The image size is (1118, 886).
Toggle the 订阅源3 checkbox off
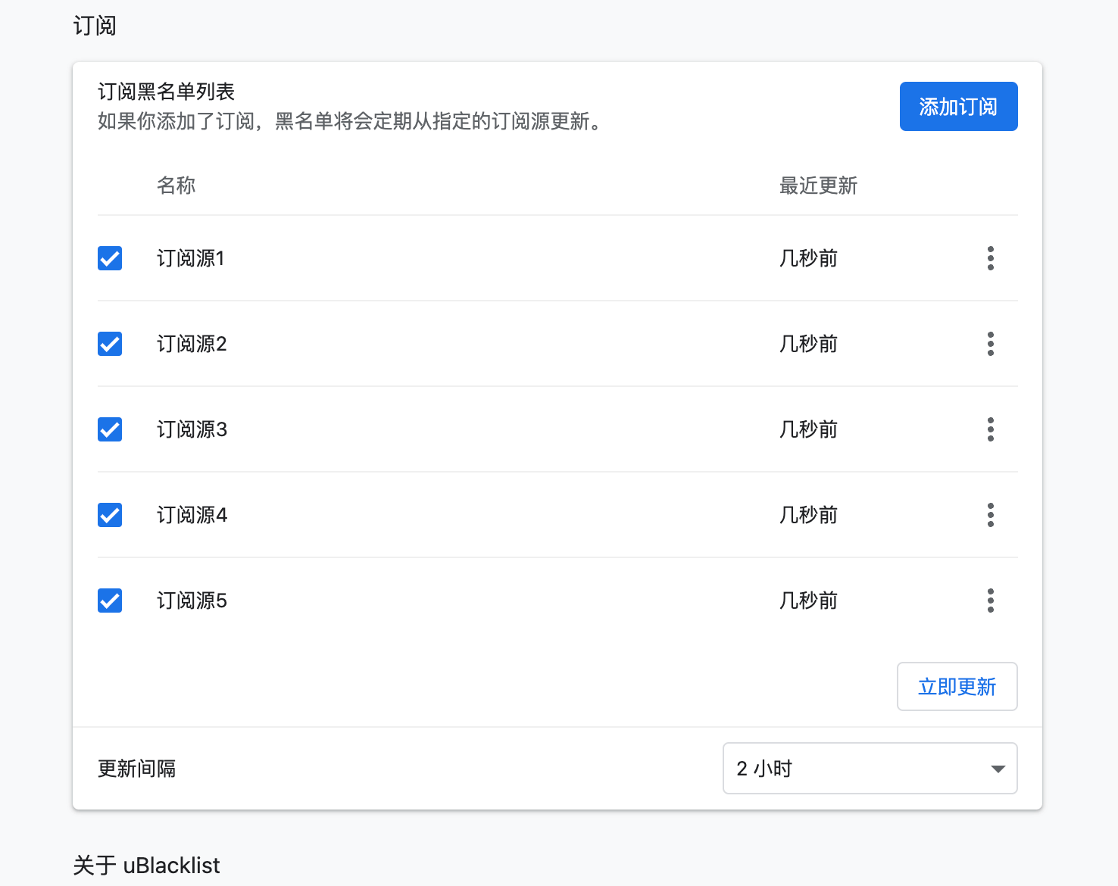(109, 429)
